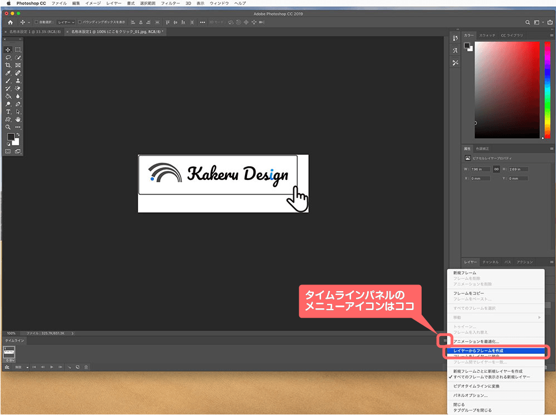
Task: Select the Dodge tool
Action: click(8, 104)
